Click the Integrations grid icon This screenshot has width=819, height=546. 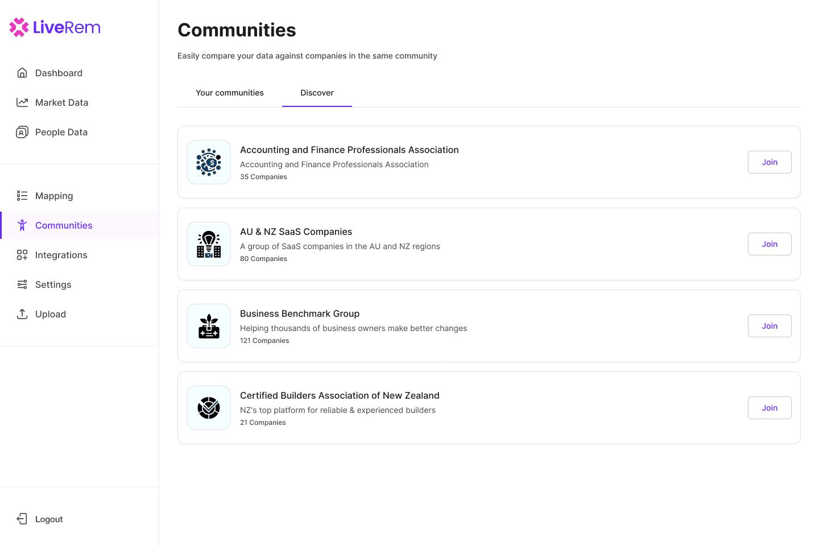click(22, 255)
